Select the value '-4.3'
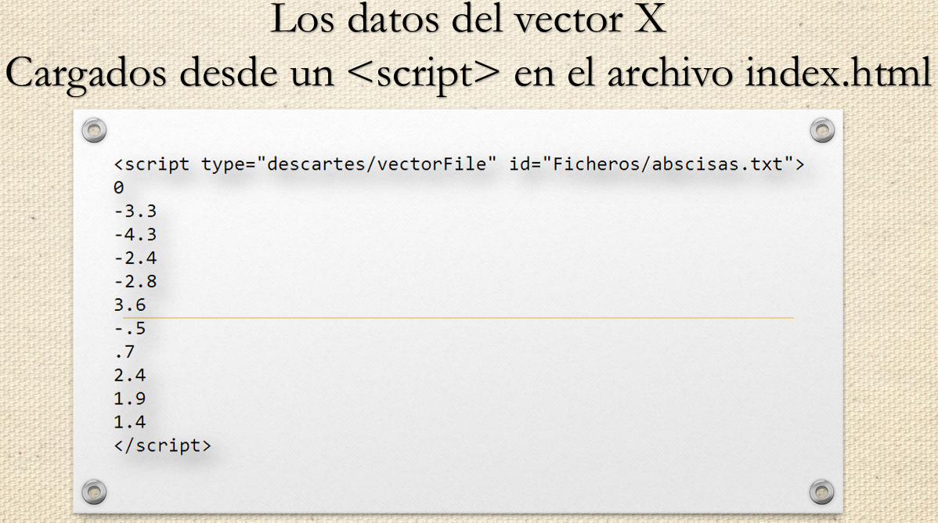938x523 pixels. [x=135, y=234]
